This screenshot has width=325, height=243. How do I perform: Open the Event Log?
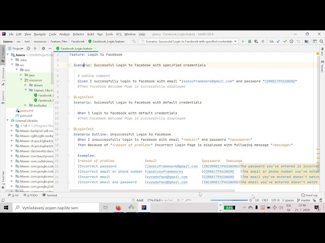click(x=309, y=195)
